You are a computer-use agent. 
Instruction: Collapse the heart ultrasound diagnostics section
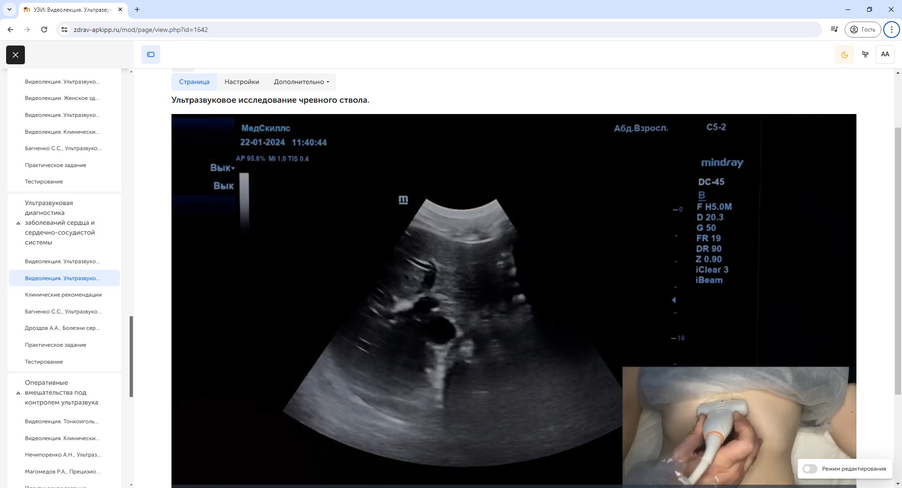[x=18, y=223]
